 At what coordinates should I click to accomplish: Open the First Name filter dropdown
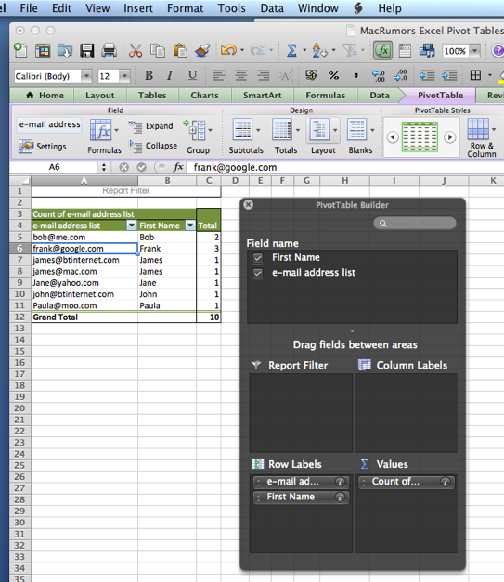tap(190, 226)
